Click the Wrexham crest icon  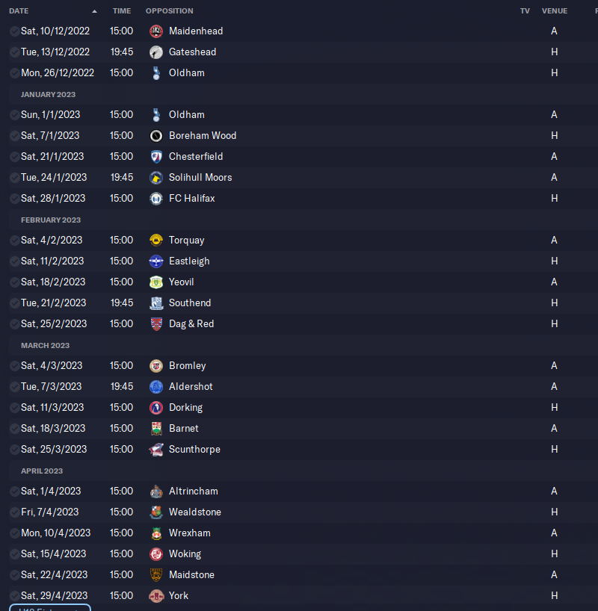156,533
